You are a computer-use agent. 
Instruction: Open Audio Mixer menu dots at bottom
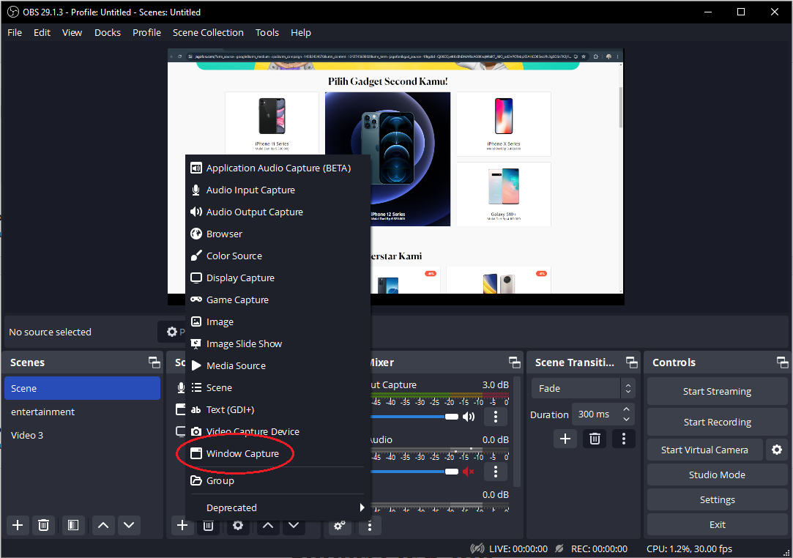pyautogui.click(x=370, y=526)
